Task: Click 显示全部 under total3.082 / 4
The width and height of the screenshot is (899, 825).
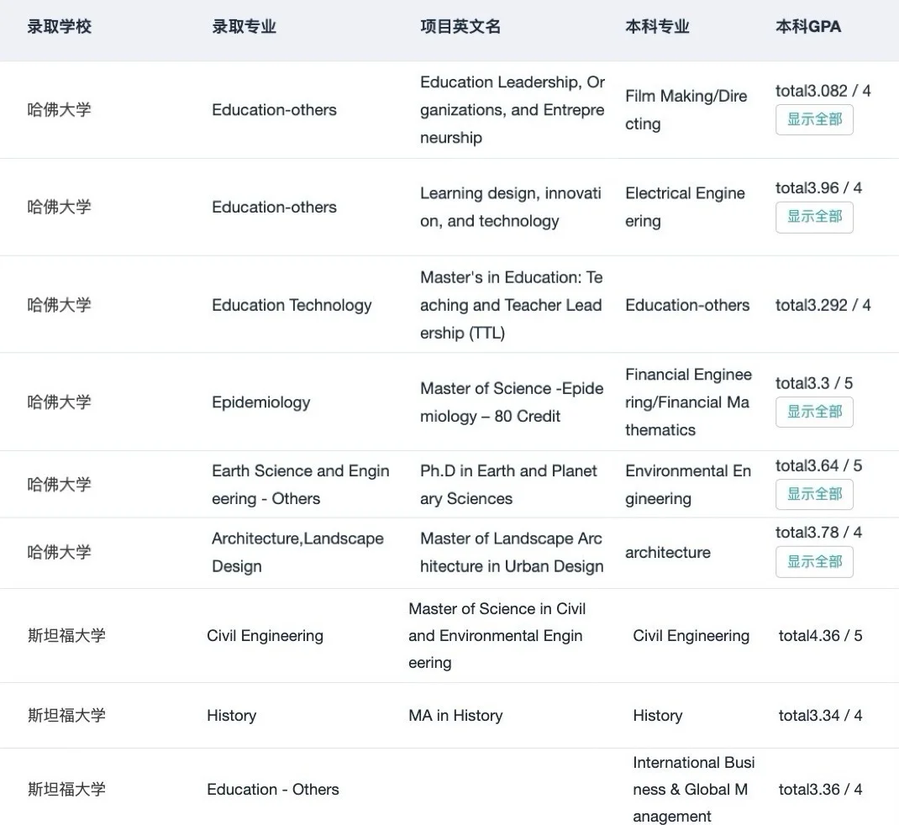Action: pyautogui.click(x=814, y=120)
